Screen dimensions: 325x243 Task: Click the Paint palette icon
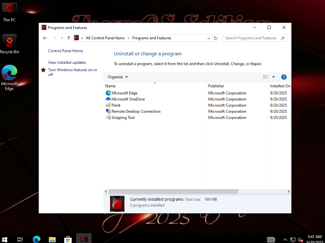(x=108, y=105)
